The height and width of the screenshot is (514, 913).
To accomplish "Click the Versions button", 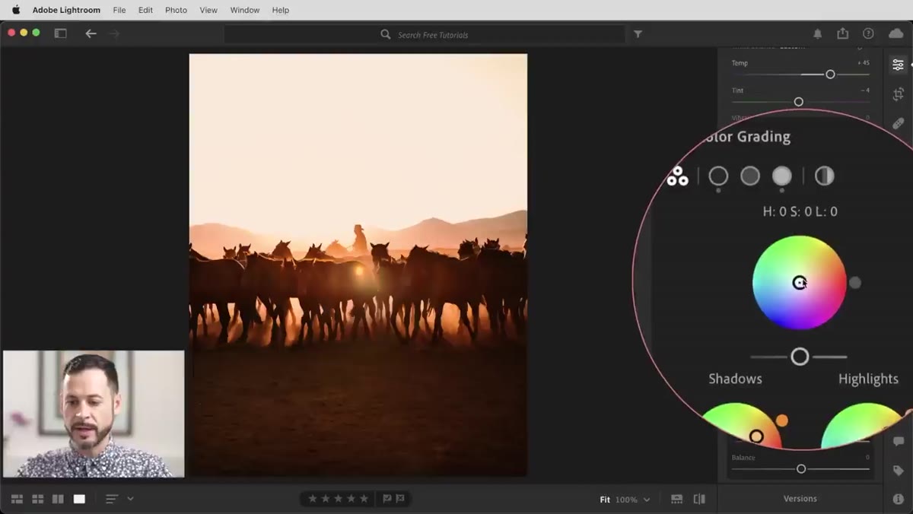I will coord(800,499).
